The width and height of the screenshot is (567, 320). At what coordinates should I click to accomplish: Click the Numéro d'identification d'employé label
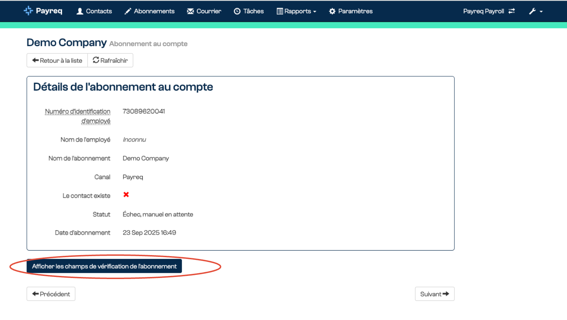(x=78, y=116)
